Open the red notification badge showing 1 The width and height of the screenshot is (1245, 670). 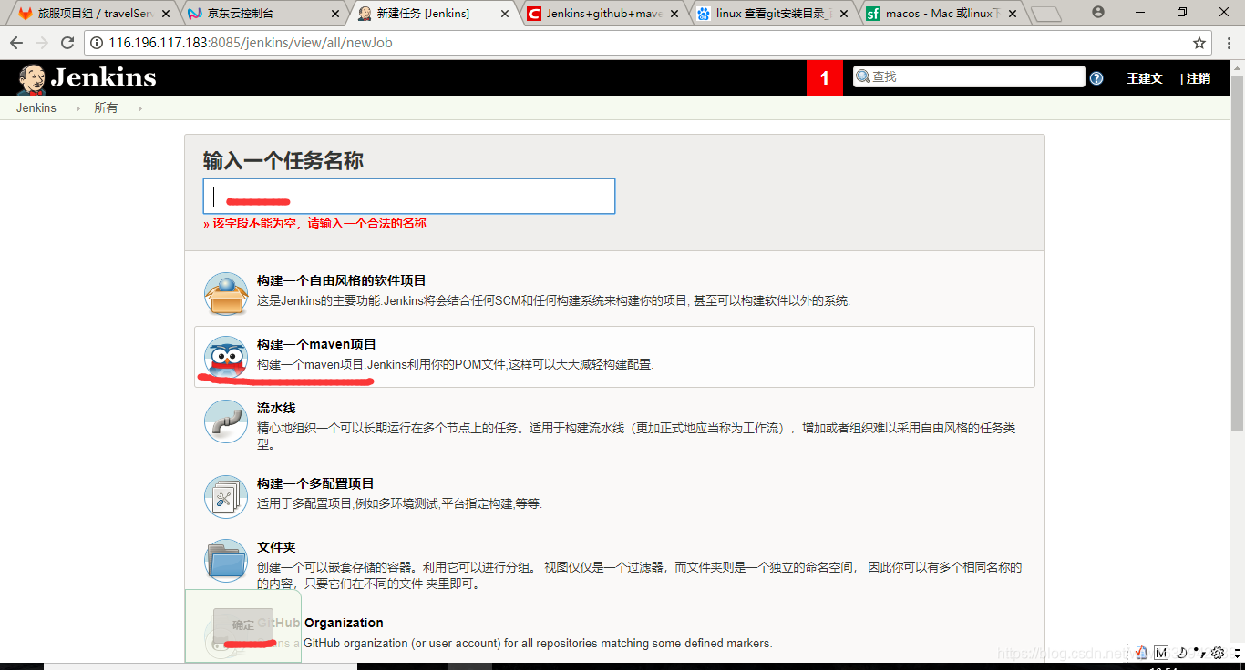click(x=825, y=78)
